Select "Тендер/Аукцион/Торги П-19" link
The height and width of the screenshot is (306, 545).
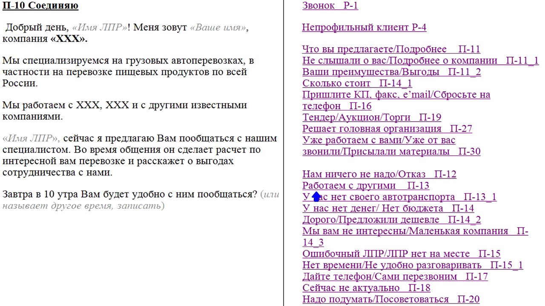click(x=372, y=118)
